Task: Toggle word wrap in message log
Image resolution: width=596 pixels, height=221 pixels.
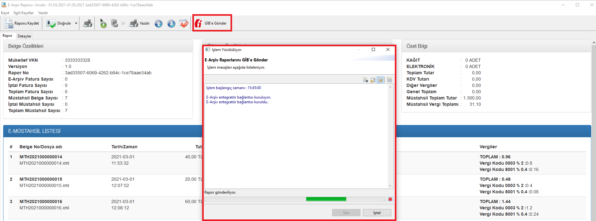Action: click(x=380, y=80)
